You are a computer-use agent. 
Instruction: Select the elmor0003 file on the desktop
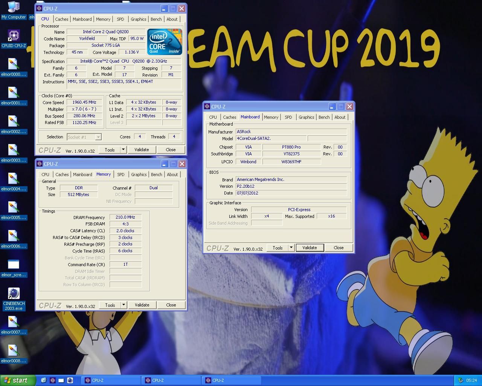coord(14,153)
